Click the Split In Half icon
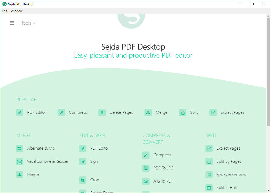This screenshot has width=271, height=193. pos(209,188)
